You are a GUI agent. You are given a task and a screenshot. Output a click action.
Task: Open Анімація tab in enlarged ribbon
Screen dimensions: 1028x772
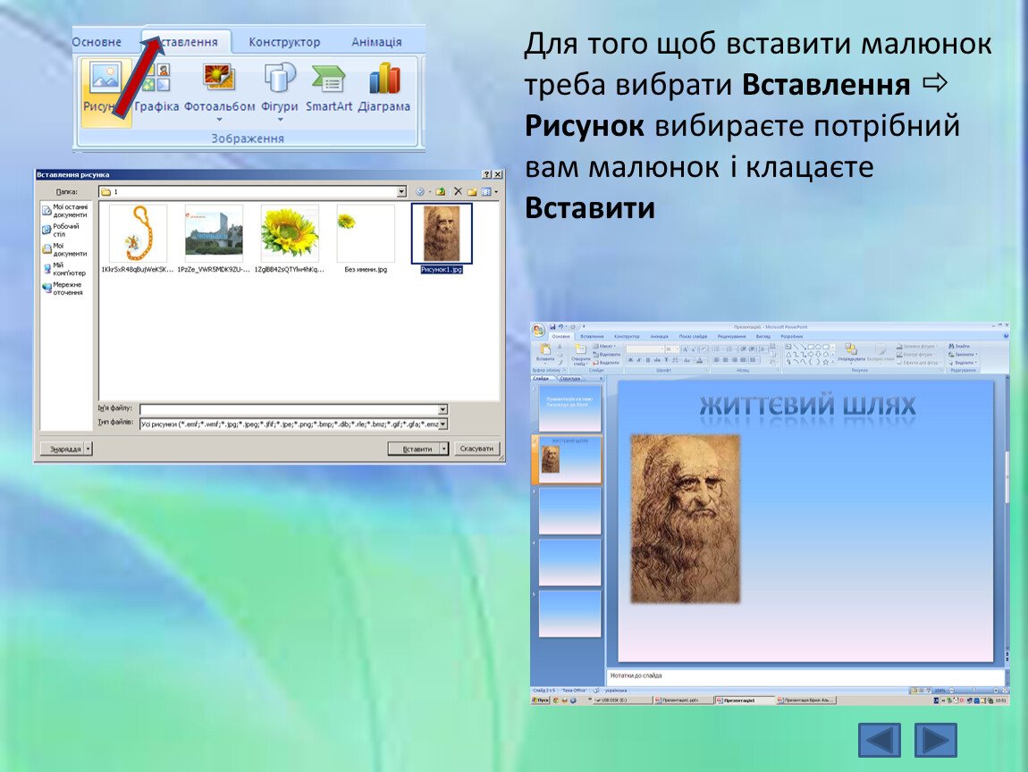(x=376, y=42)
